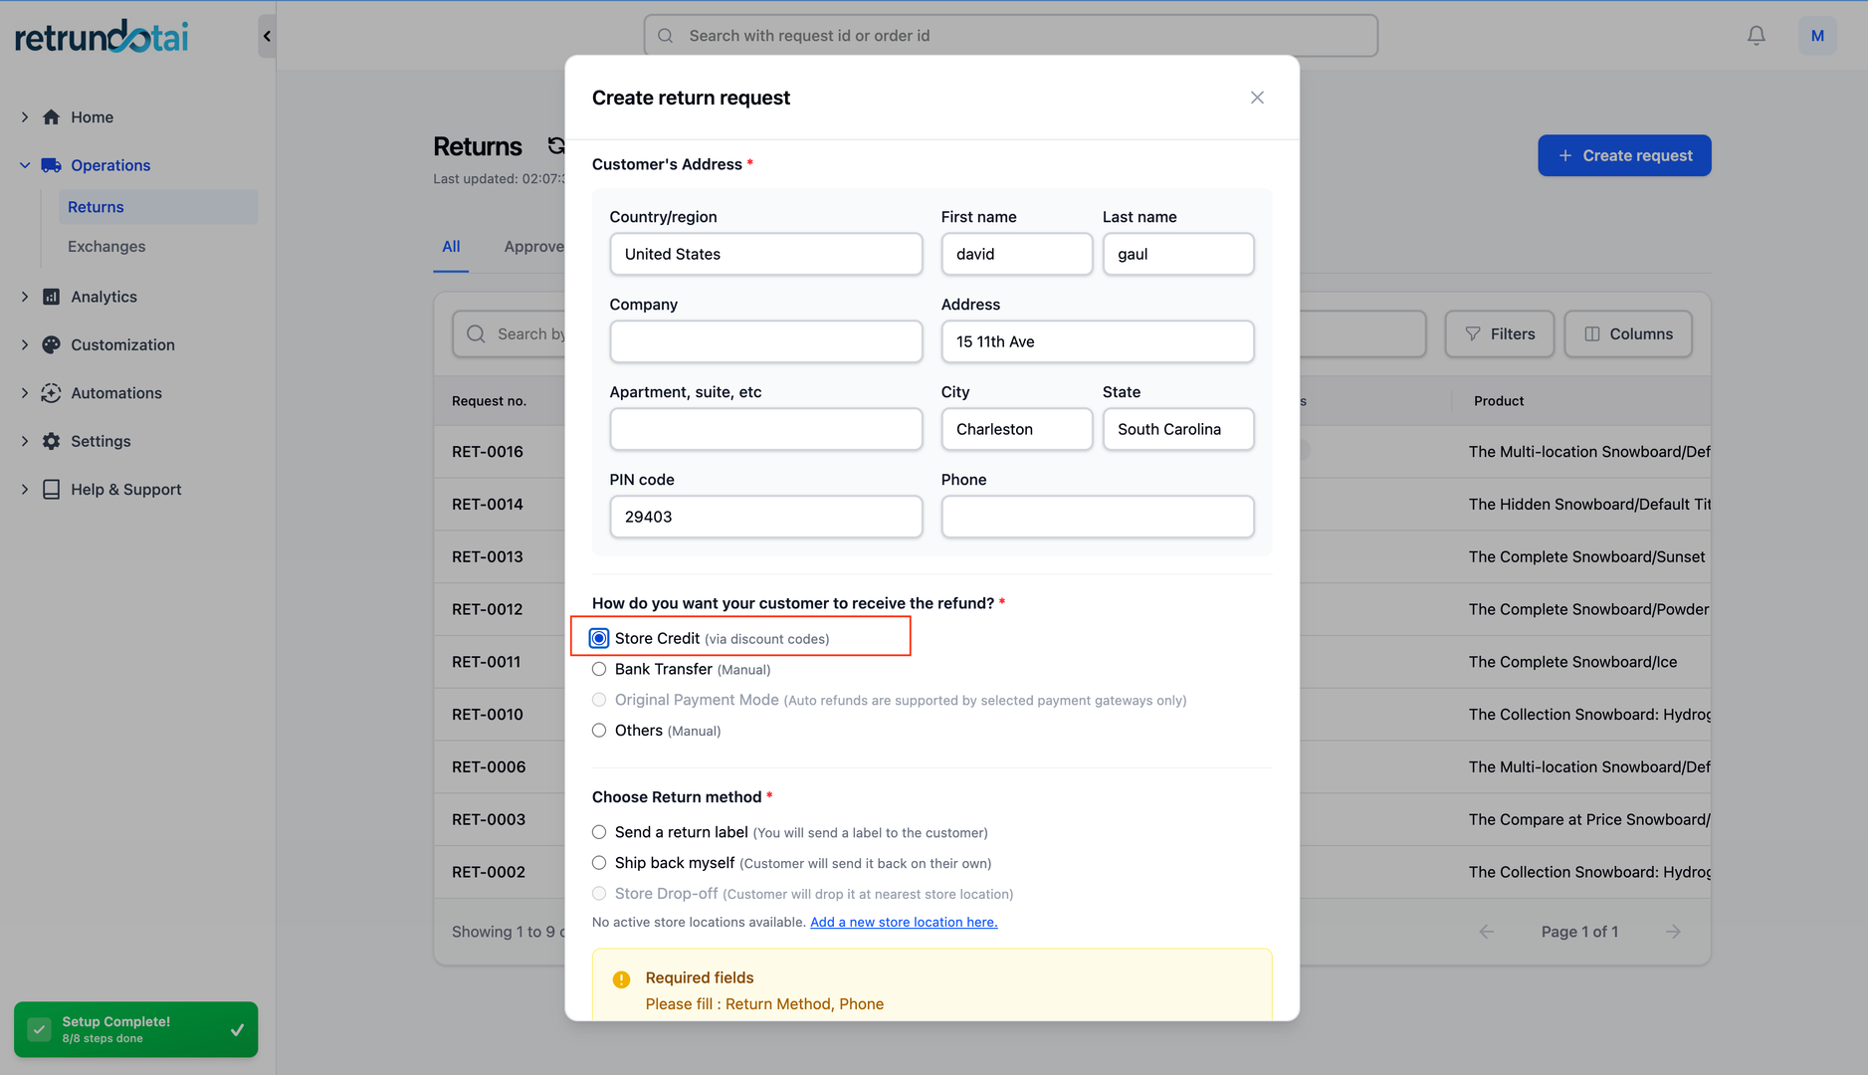Choose Send a return label method

599,832
